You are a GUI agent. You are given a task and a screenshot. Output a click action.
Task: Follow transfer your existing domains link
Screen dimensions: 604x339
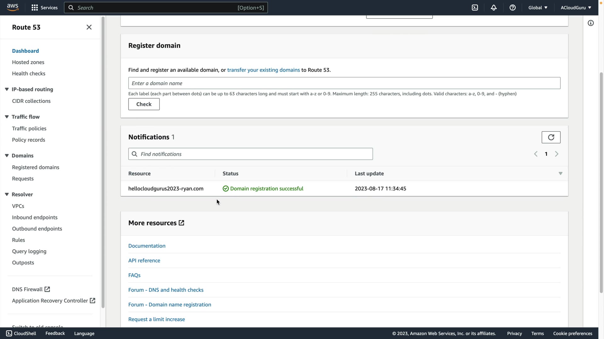pos(263,70)
